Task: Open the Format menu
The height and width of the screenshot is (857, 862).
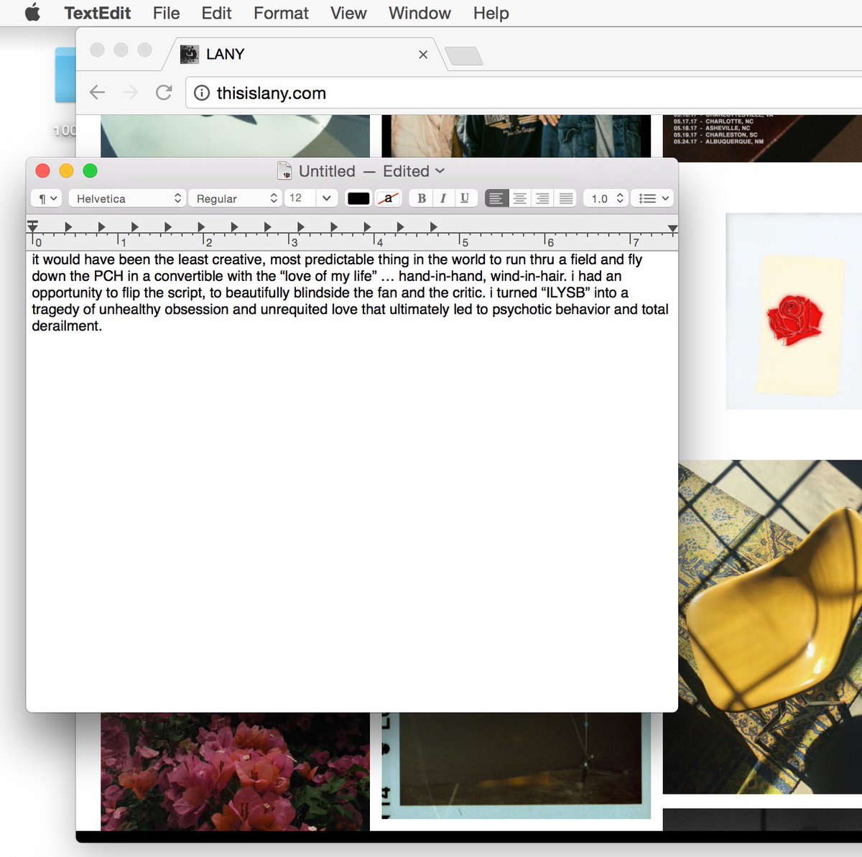Action: (281, 13)
